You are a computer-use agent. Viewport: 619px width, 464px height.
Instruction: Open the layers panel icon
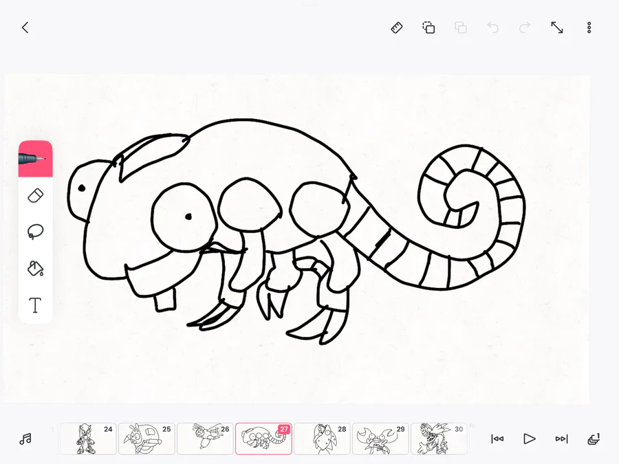click(594, 439)
